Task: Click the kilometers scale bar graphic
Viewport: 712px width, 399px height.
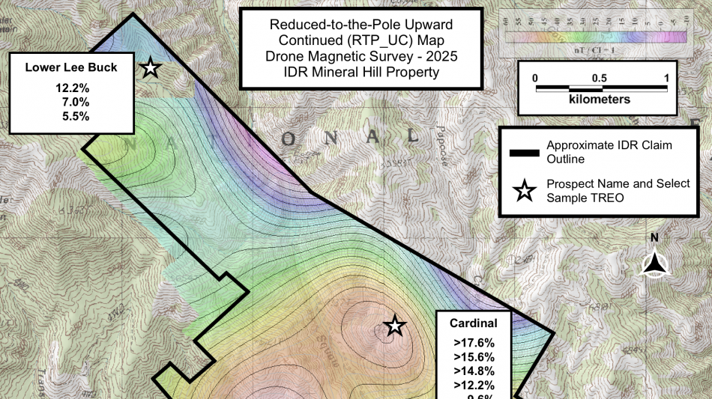Action: [x=601, y=88]
